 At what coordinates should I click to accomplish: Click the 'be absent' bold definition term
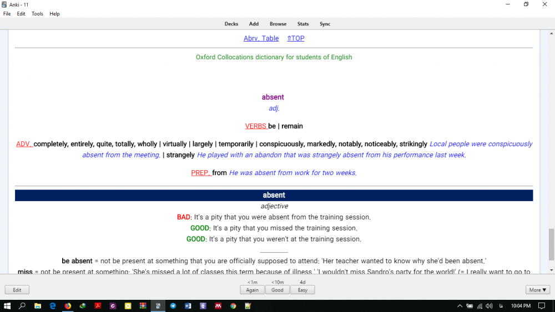pyautogui.click(x=77, y=261)
